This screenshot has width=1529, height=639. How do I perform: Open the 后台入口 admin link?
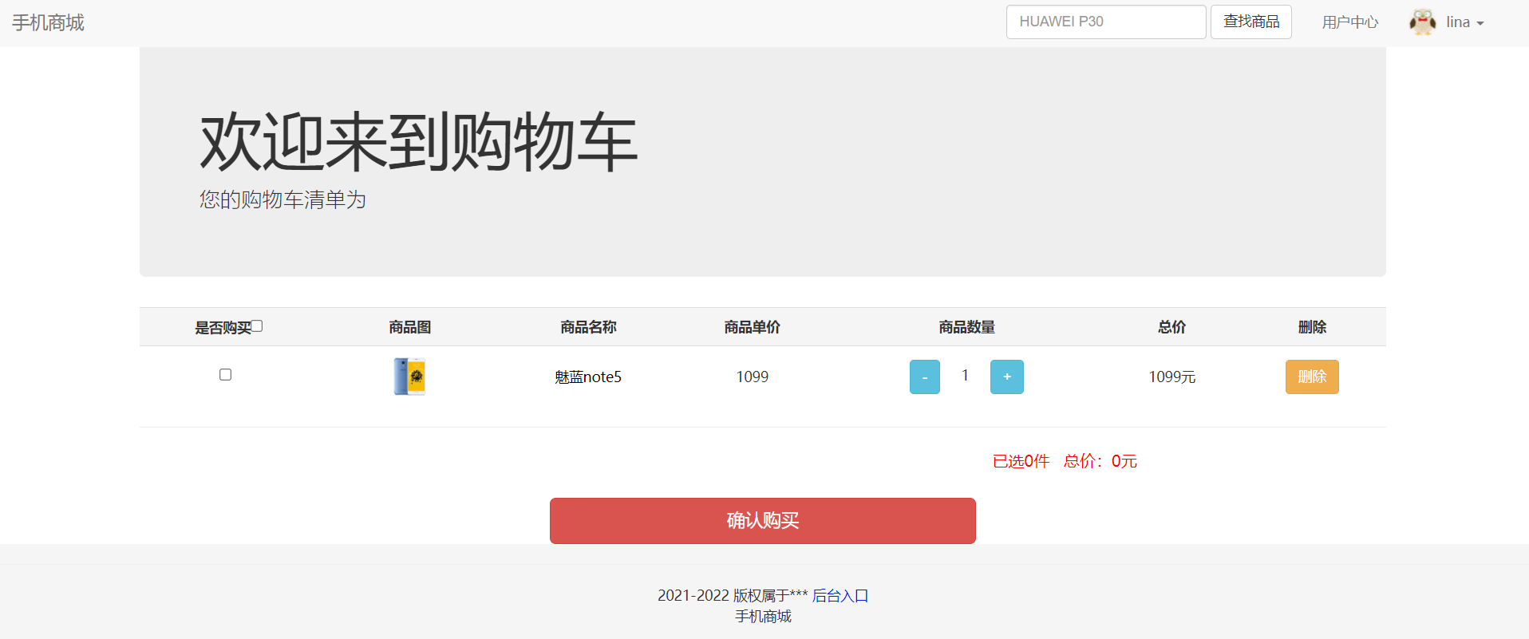point(840,595)
